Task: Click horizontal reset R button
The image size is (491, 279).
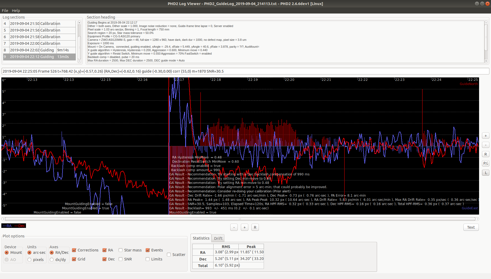Action: (255, 227)
